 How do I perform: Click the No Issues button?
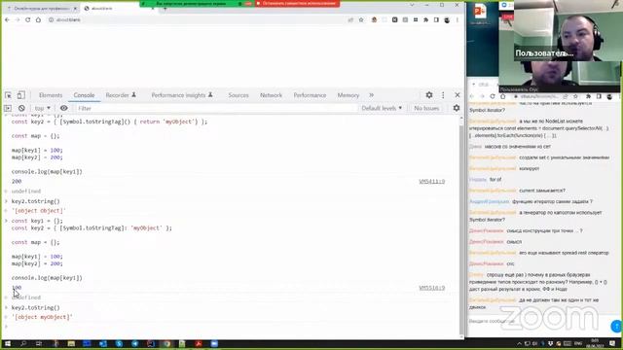(x=426, y=108)
